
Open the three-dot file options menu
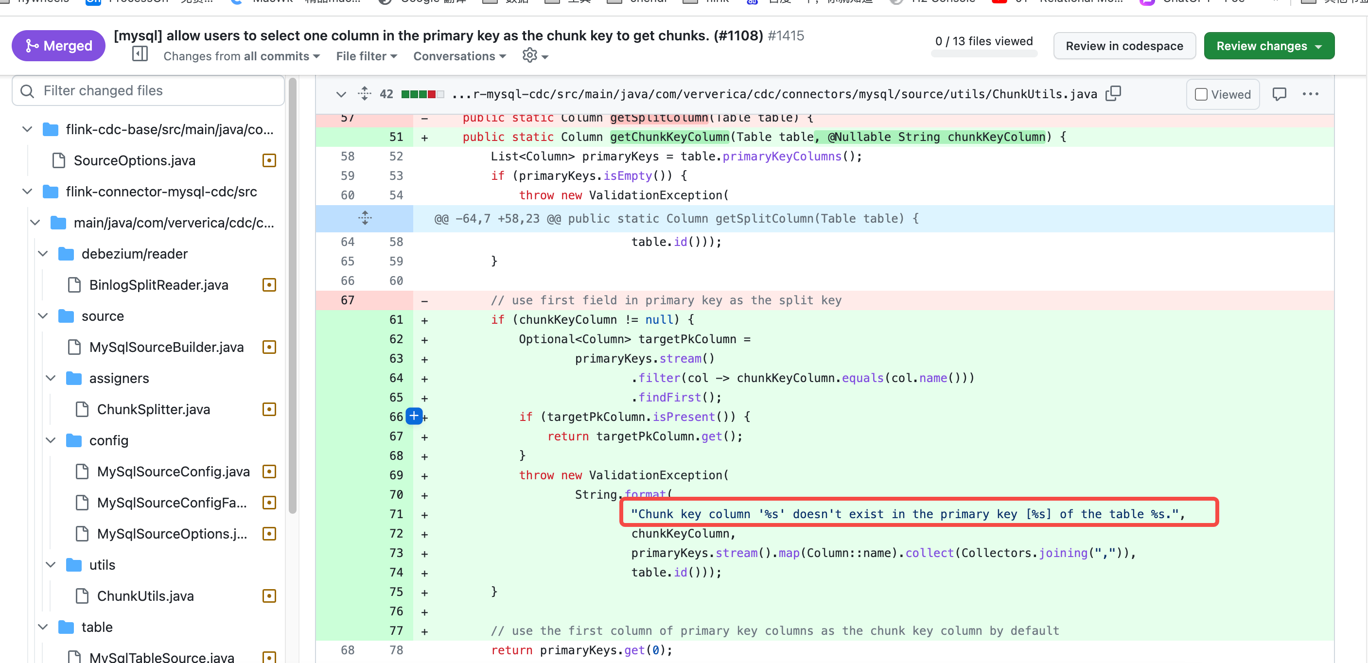pyautogui.click(x=1310, y=94)
